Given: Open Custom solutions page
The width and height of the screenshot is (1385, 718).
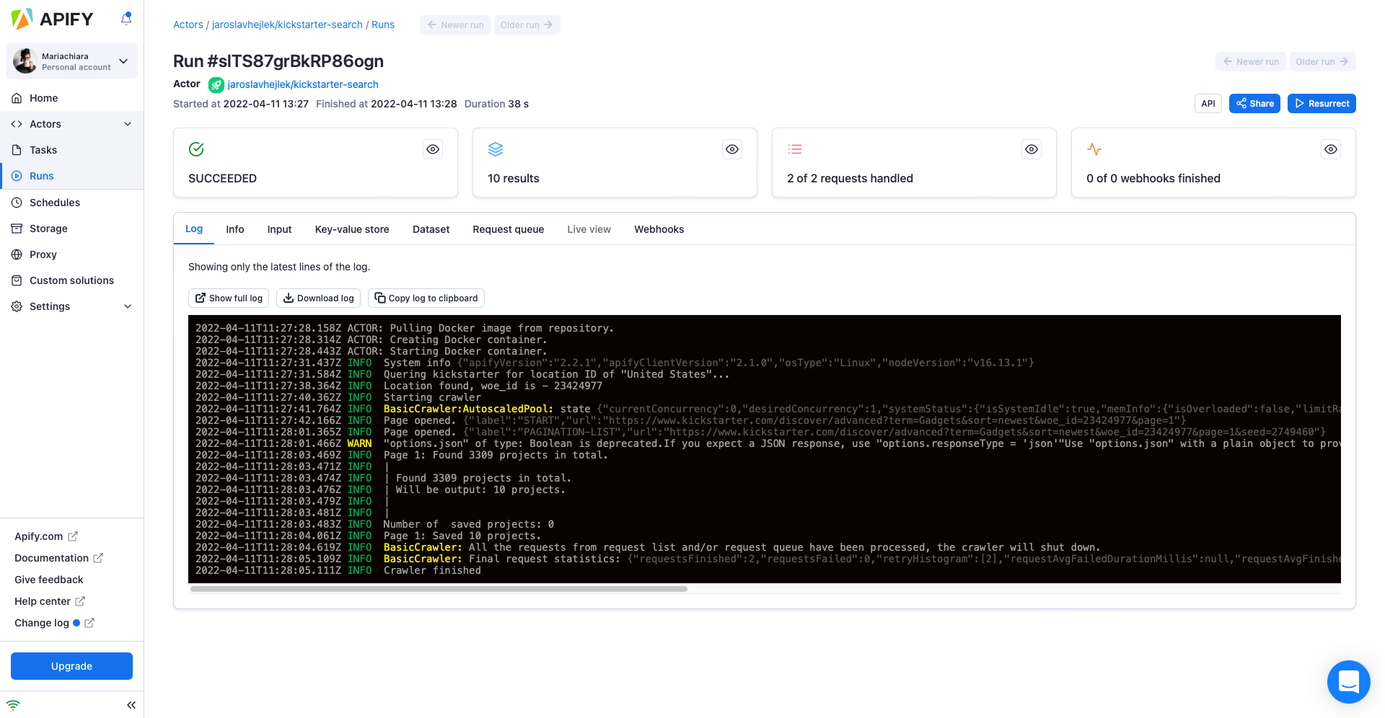Looking at the screenshot, I should pos(72,280).
